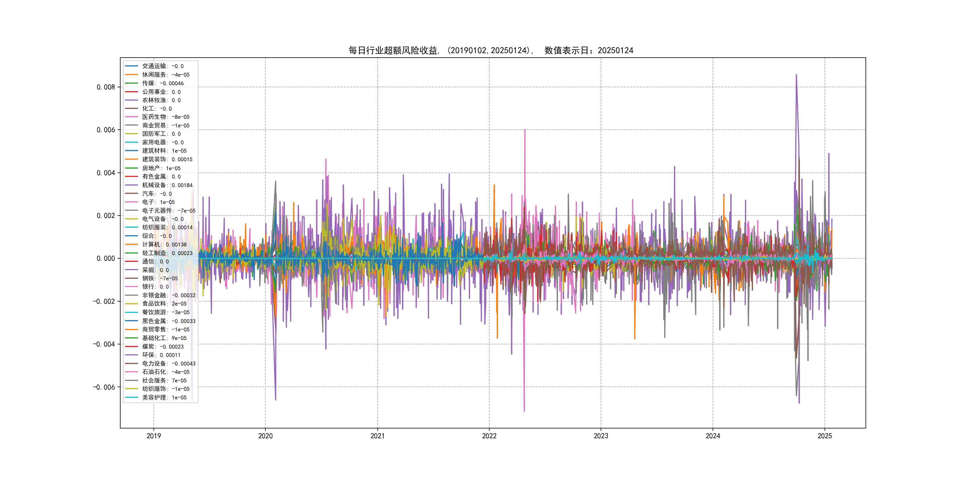
Task: Click the 美容护理 cyan legend swatch
Action: tap(132, 397)
